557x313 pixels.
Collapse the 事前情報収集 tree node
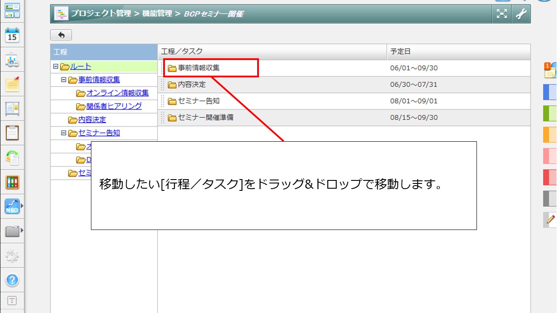click(x=64, y=80)
